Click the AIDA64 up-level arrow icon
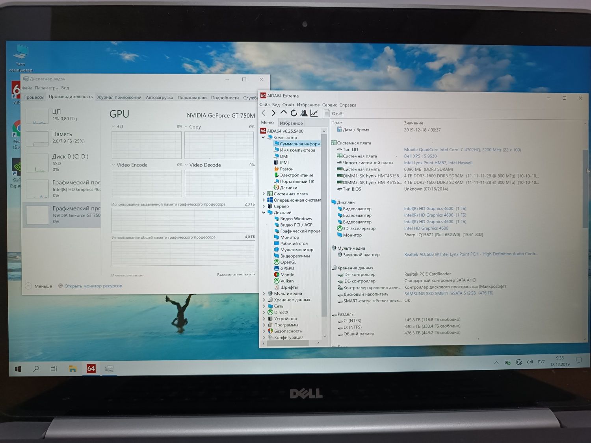This screenshot has height=443, width=591. pyautogui.click(x=283, y=113)
